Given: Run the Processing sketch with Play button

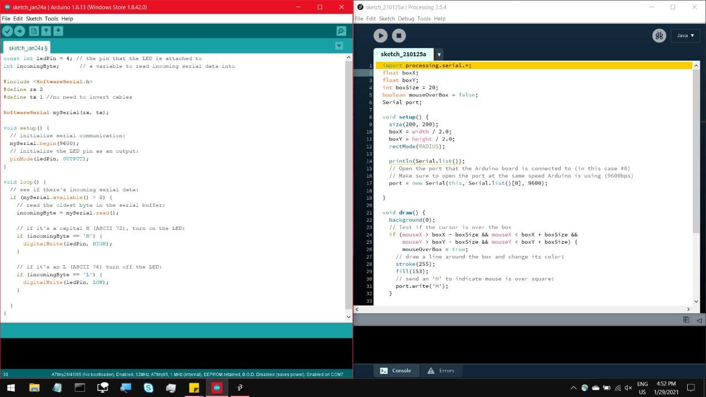Looking at the screenshot, I should pyautogui.click(x=381, y=36).
